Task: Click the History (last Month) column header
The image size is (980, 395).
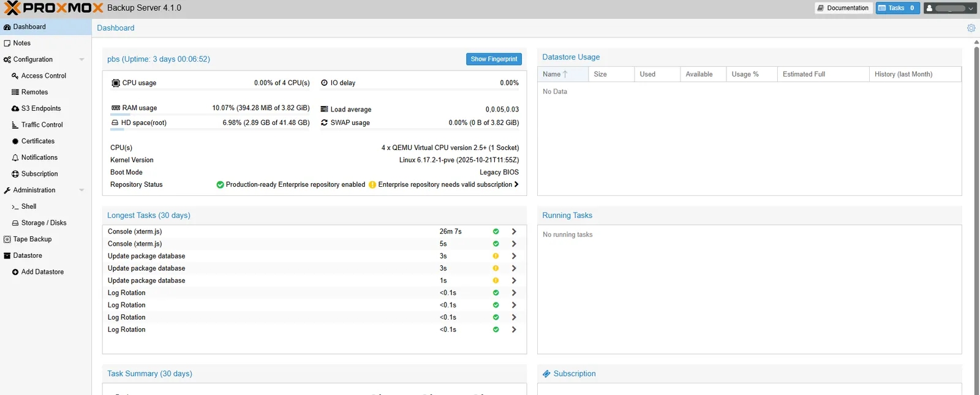Action: click(x=915, y=74)
